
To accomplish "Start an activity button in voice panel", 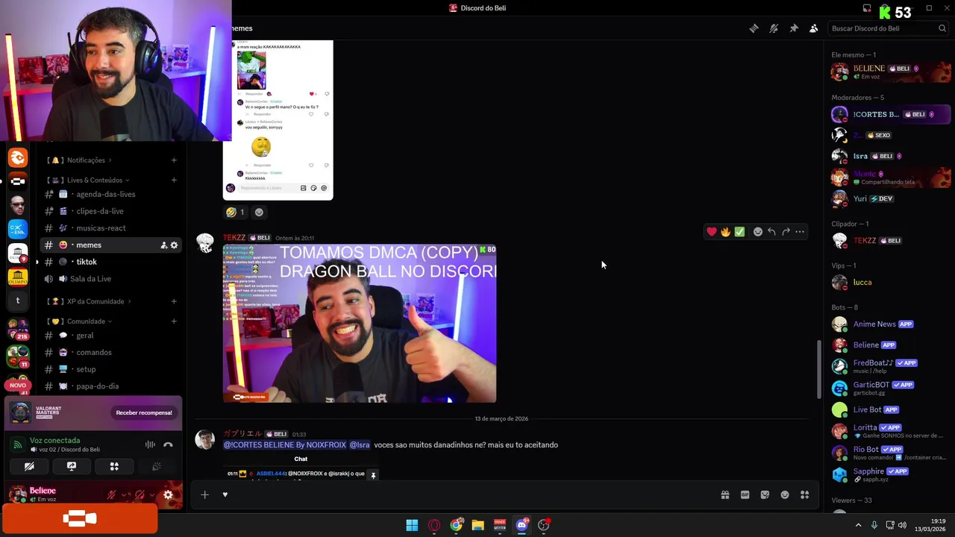I will point(114,467).
